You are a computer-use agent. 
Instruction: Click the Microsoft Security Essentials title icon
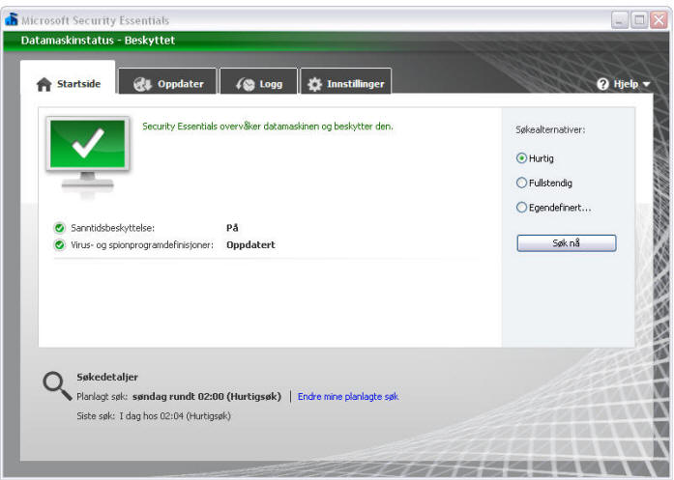pyautogui.click(x=12, y=19)
